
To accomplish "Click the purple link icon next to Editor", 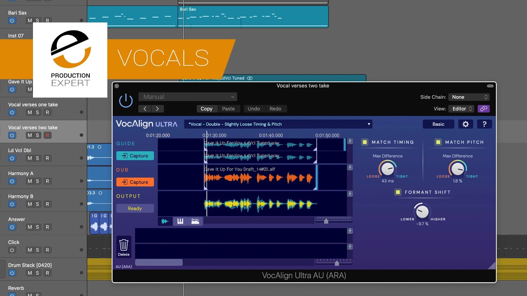I will click(484, 109).
